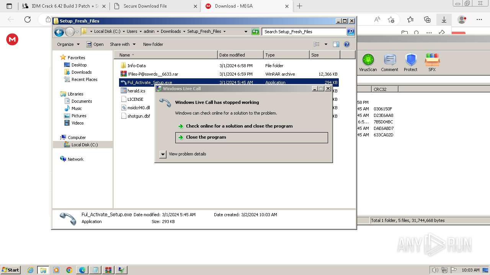The height and width of the screenshot is (275, 490).
Task: Sort by Name column header
Action: pos(166,55)
